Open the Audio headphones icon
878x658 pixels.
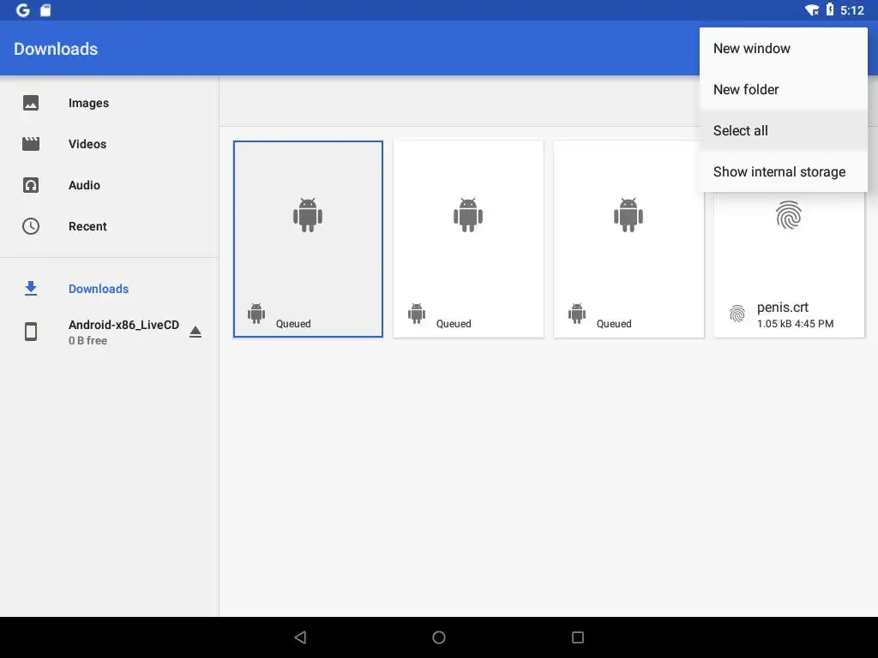pyautogui.click(x=31, y=185)
